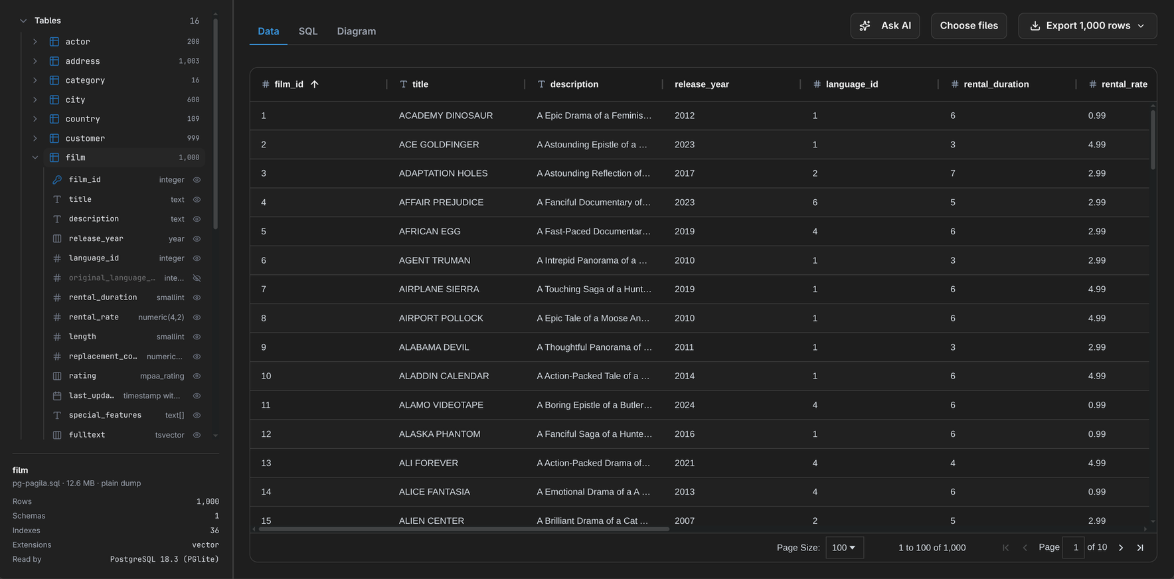Screen dimensions: 1174x579
Task: Click the calendar icon beside last_update column
Action: [x=57, y=396]
